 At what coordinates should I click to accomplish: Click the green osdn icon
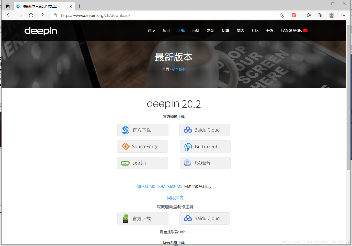point(125,163)
